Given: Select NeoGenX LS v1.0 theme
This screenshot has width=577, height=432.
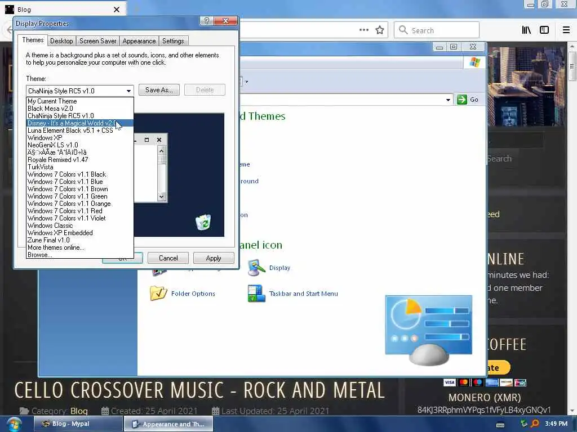Looking at the screenshot, I should [80, 145].
